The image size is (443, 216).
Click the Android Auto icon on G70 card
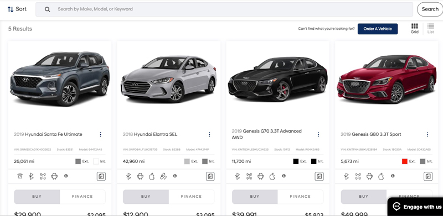pyautogui.click(x=260, y=176)
